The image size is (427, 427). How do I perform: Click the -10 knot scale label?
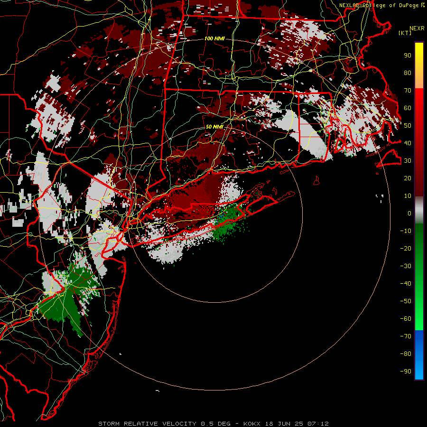(406, 231)
